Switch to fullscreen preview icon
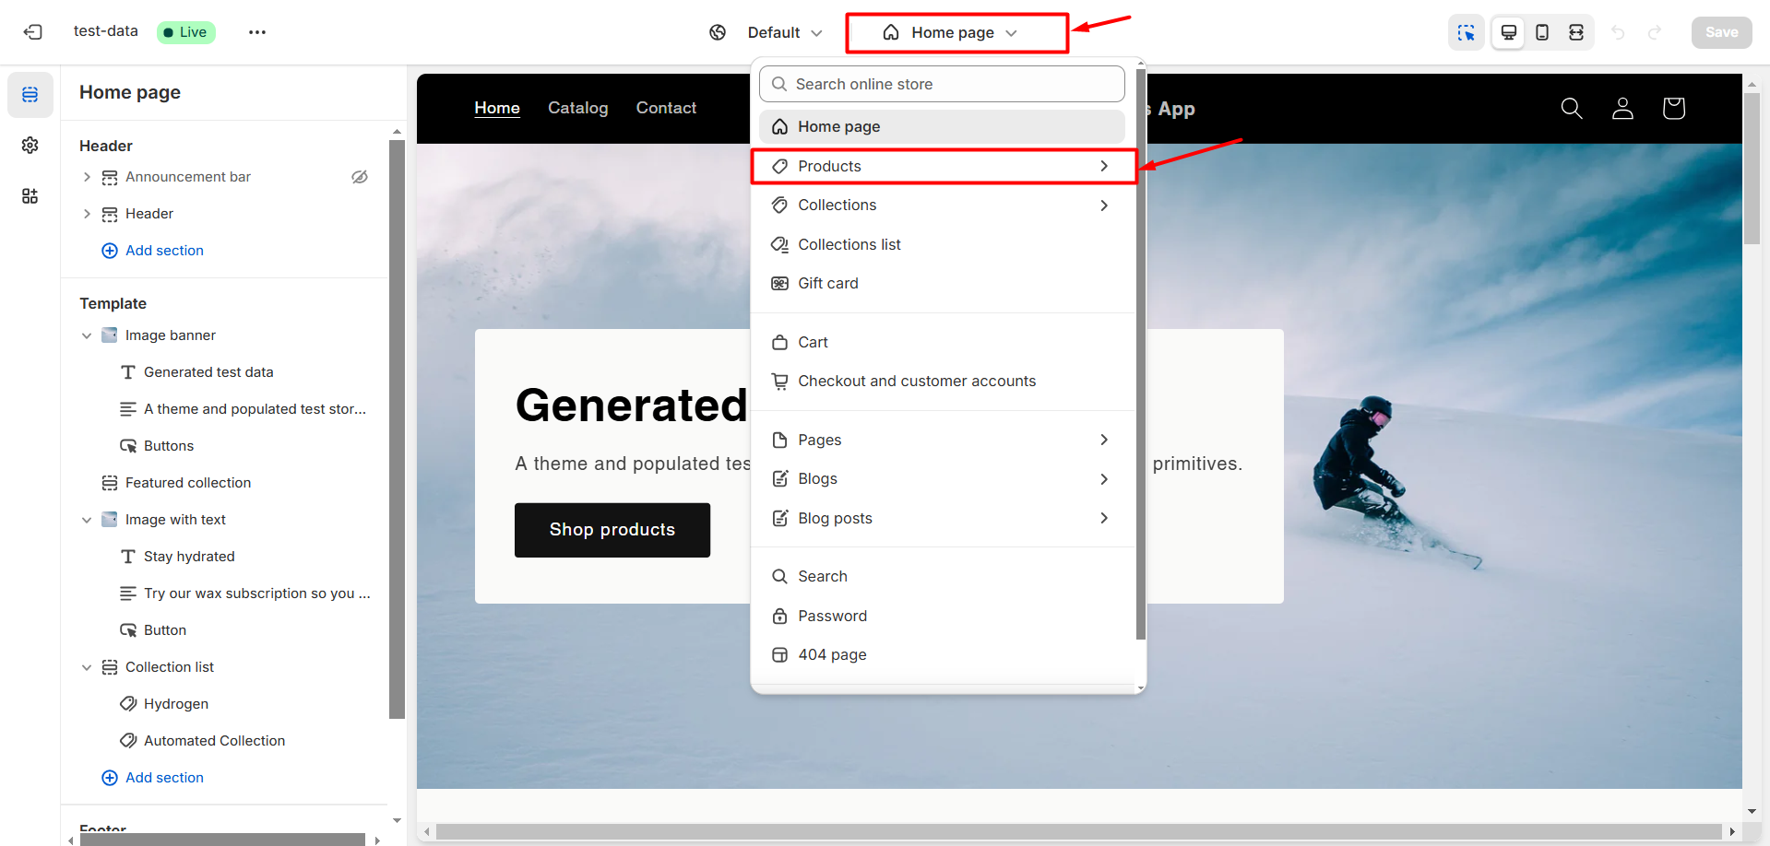Viewport: 1770px width, 846px height. [x=1576, y=32]
